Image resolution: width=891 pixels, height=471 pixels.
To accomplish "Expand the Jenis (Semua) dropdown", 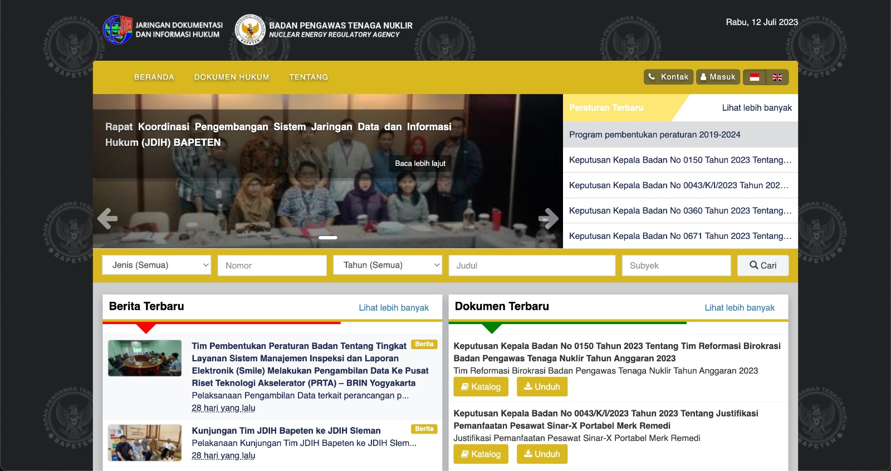I will (x=156, y=265).
